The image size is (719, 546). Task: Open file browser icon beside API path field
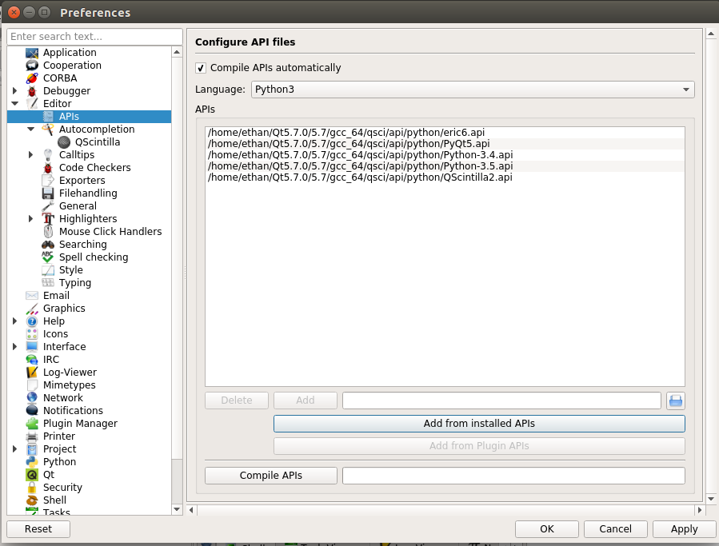(x=676, y=401)
